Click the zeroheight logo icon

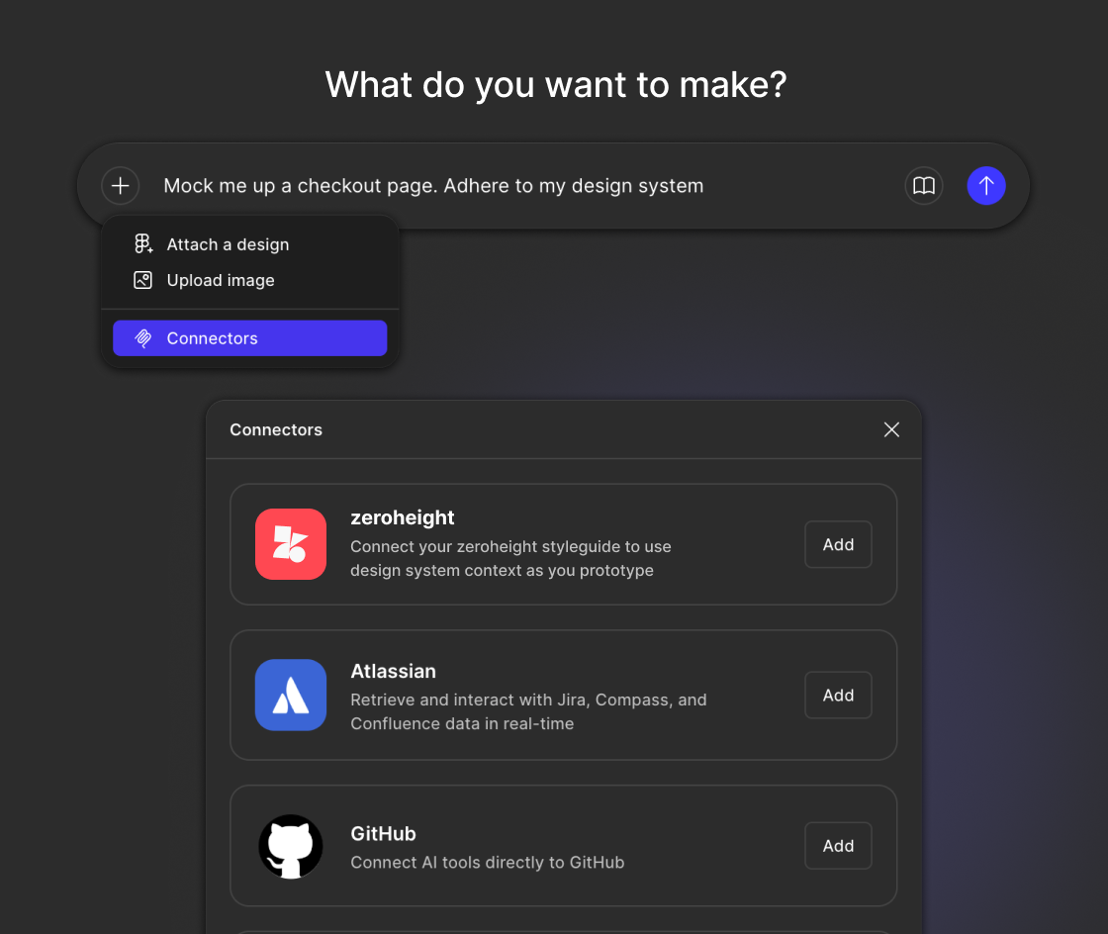point(290,544)
